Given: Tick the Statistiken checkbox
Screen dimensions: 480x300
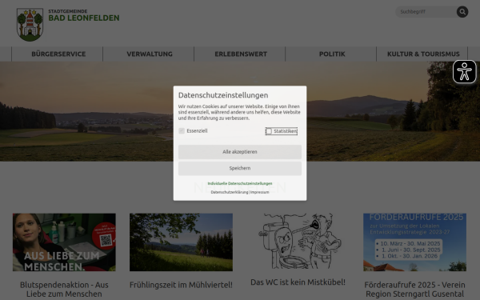Looking at the screenshot, I should 269,131.
